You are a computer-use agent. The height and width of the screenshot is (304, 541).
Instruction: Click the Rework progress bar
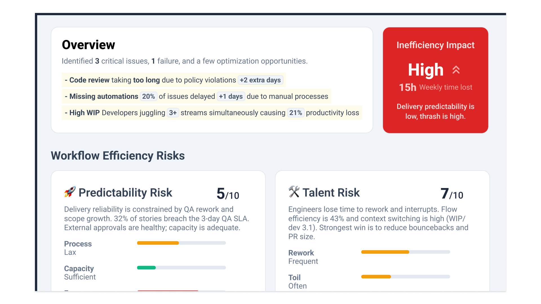tap(405, 252)
